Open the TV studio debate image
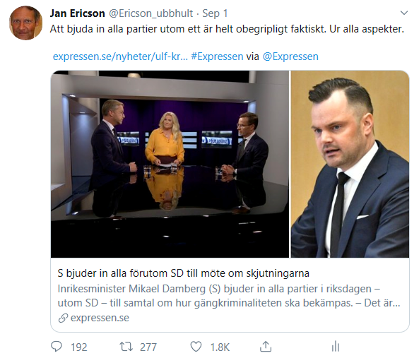 pos(170,165)
